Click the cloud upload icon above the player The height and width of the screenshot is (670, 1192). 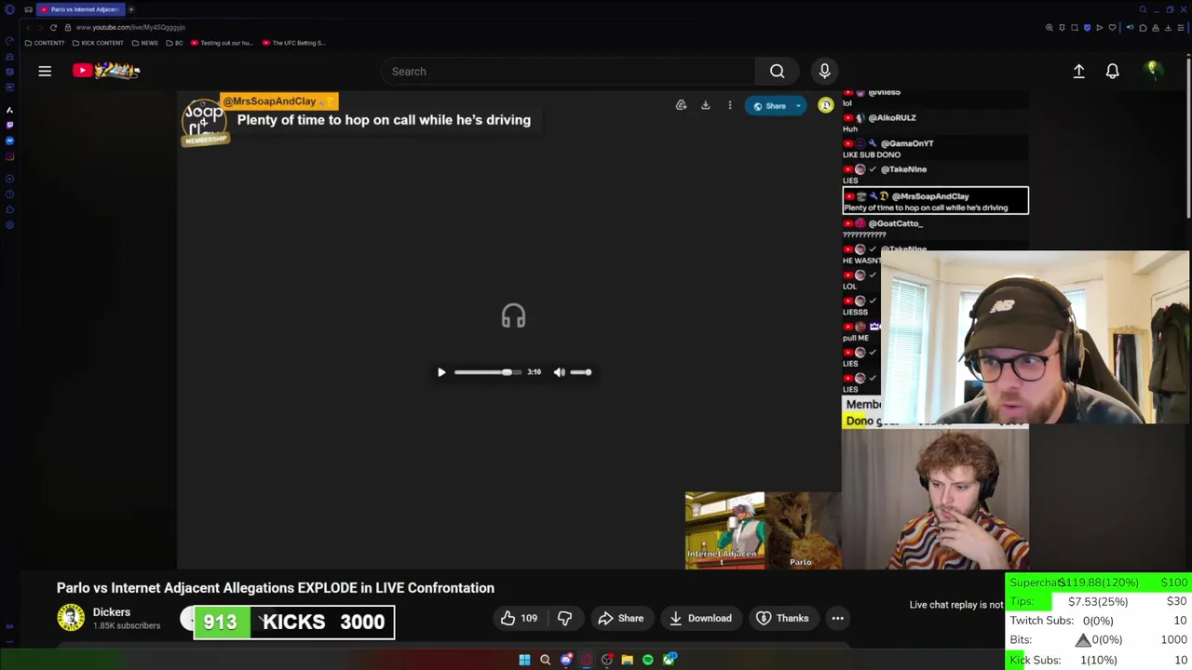[681, 105]
